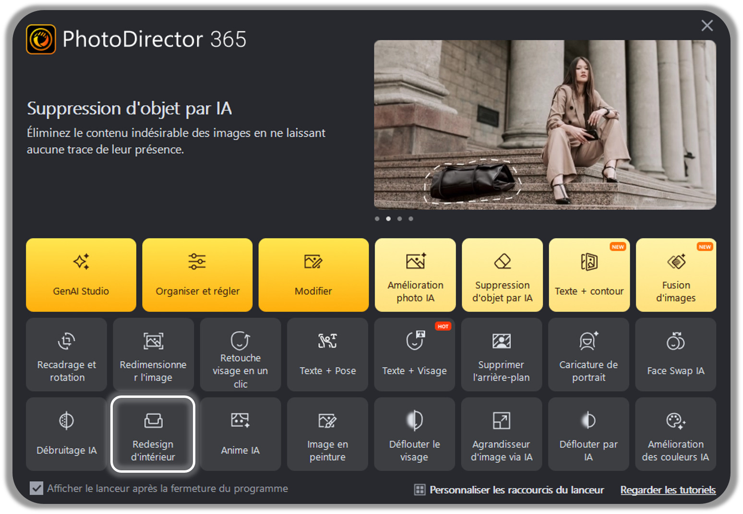Viewport: 743px width, 514px height.
Task: Launch Face Swap IA
Action: coord(676,355)
